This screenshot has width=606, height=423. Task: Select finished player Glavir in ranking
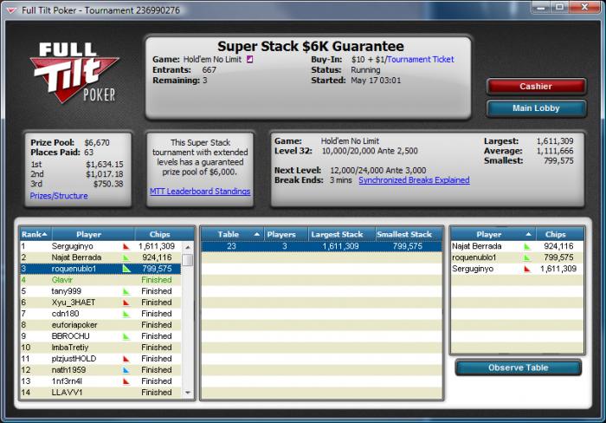click(100, 280)
